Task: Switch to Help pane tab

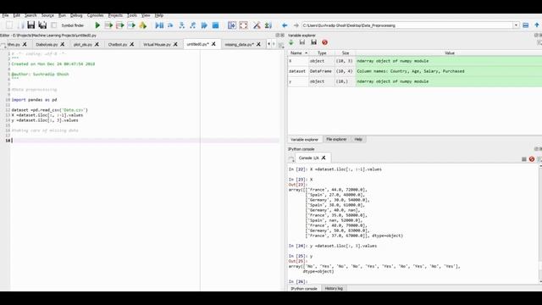Action: click(x=358, y=139)
